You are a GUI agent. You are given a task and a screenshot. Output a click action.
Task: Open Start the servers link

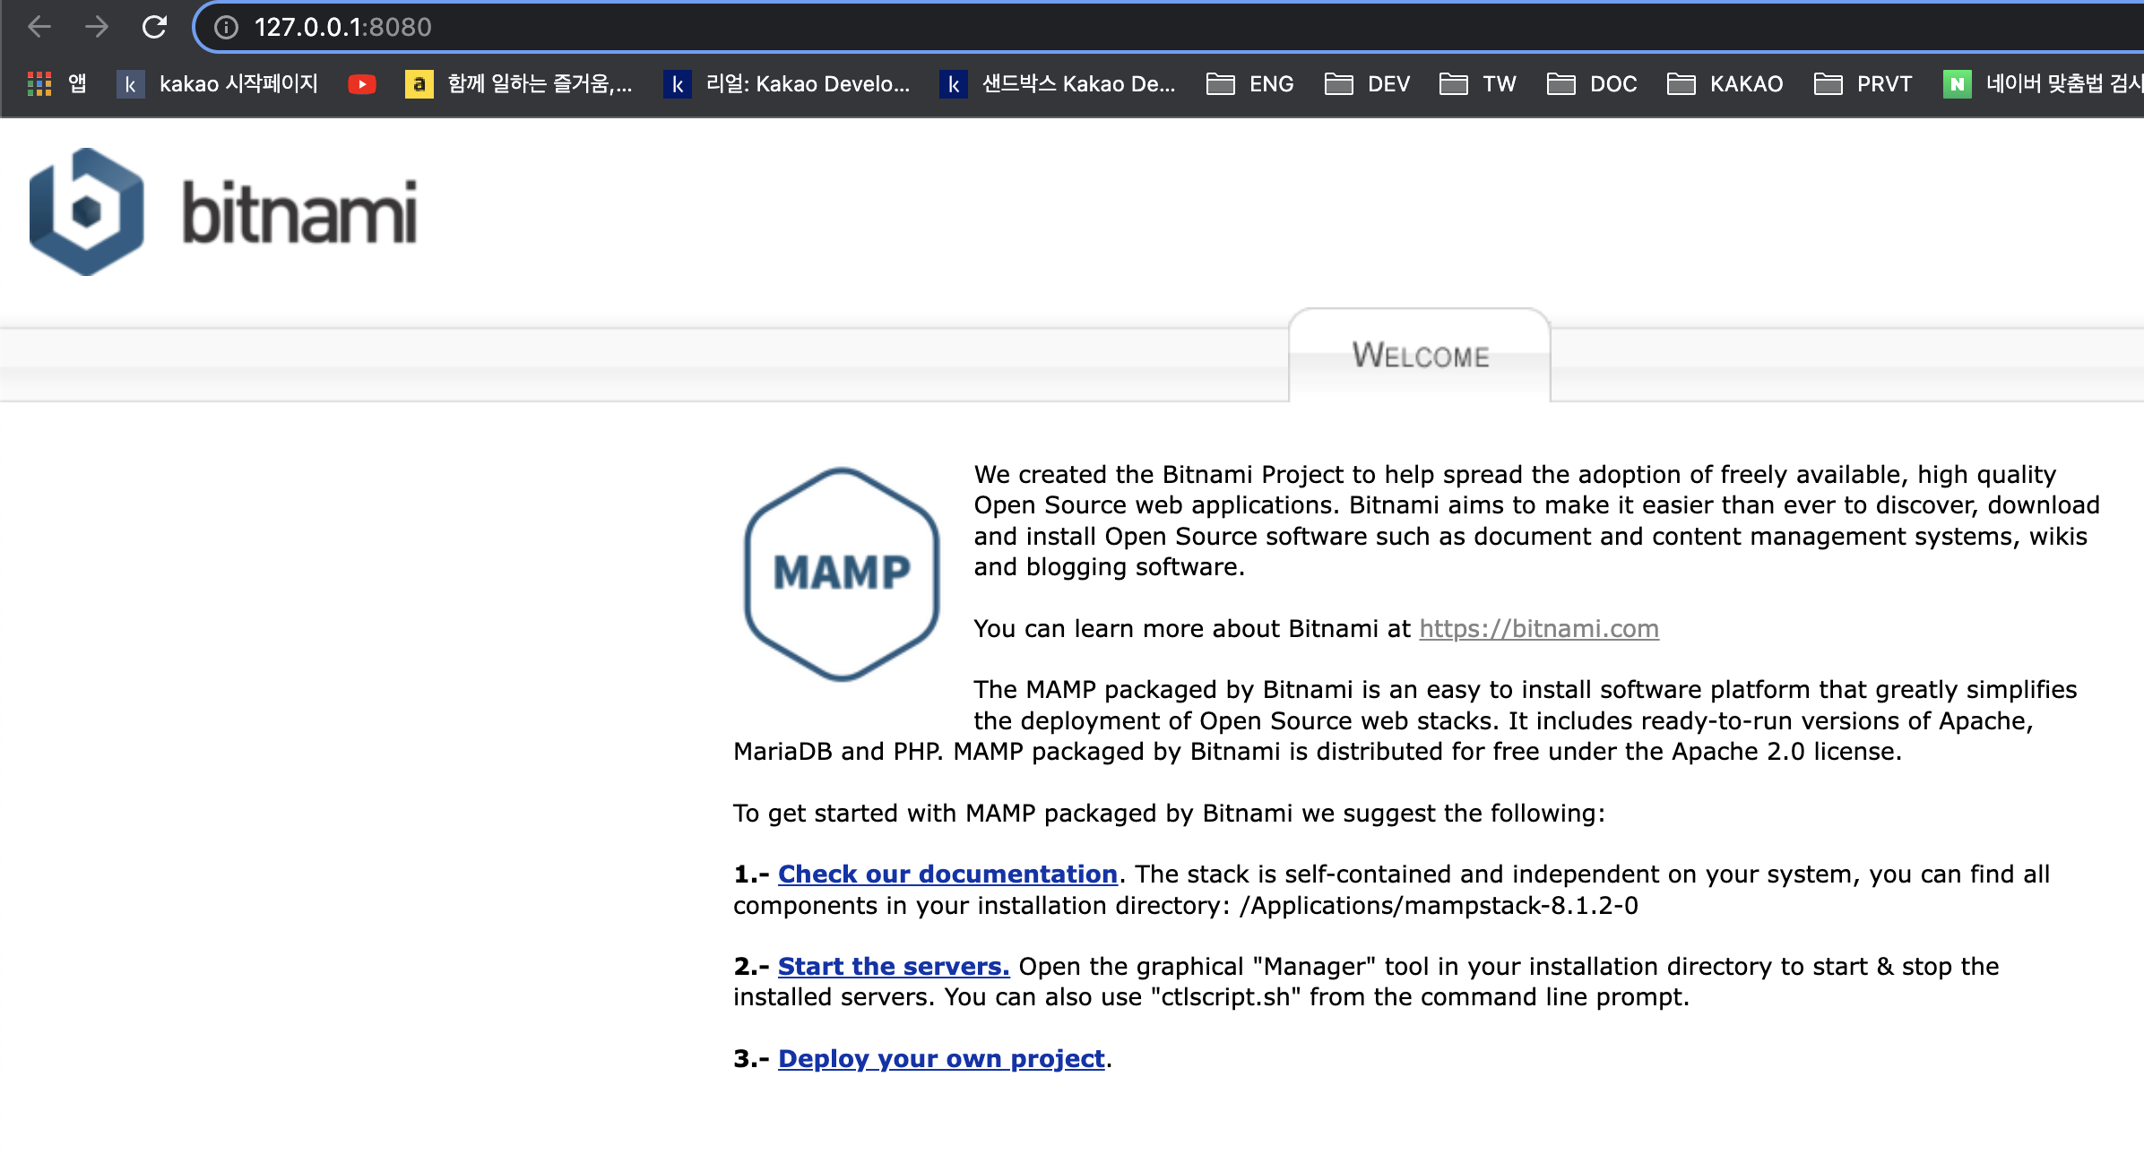(x=894, y=967)
